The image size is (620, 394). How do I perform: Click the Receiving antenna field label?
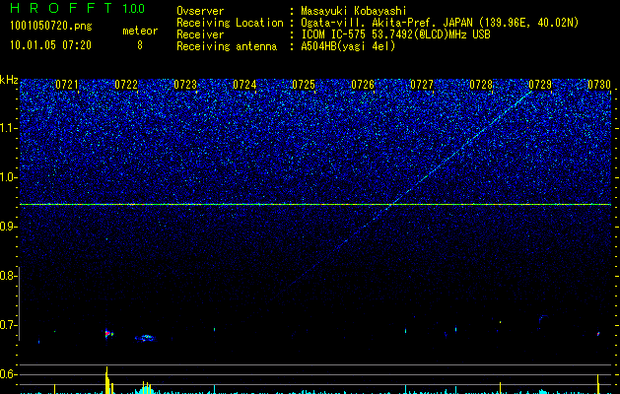point(227,46)
